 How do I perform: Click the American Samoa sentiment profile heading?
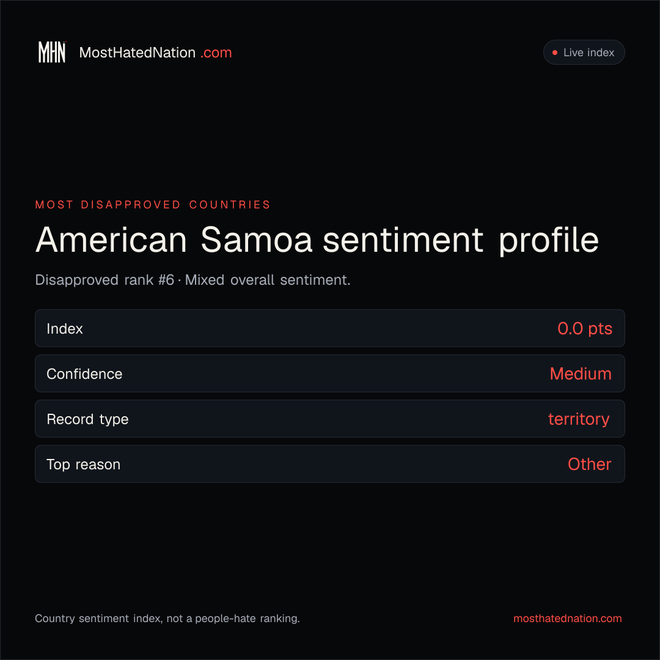coord(317,240)
